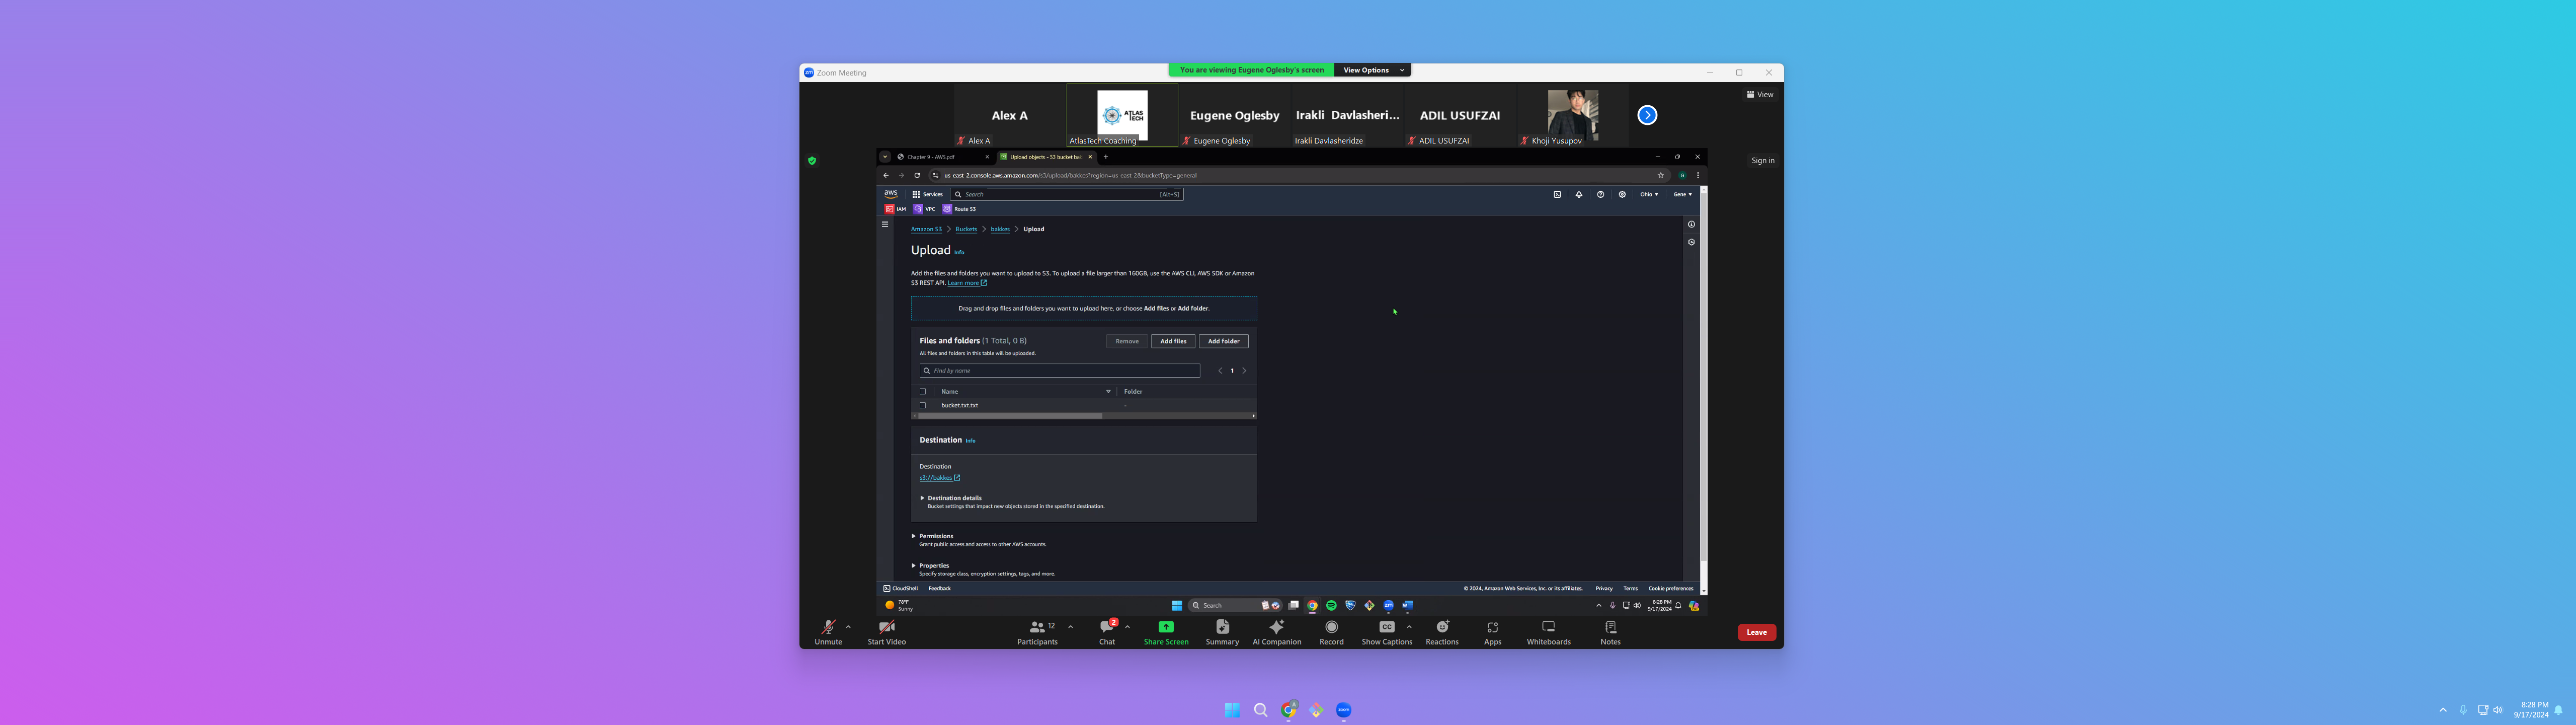Click the Share Screen icon
This screenshot has height=725, width=2576.
click(1166, 627)
